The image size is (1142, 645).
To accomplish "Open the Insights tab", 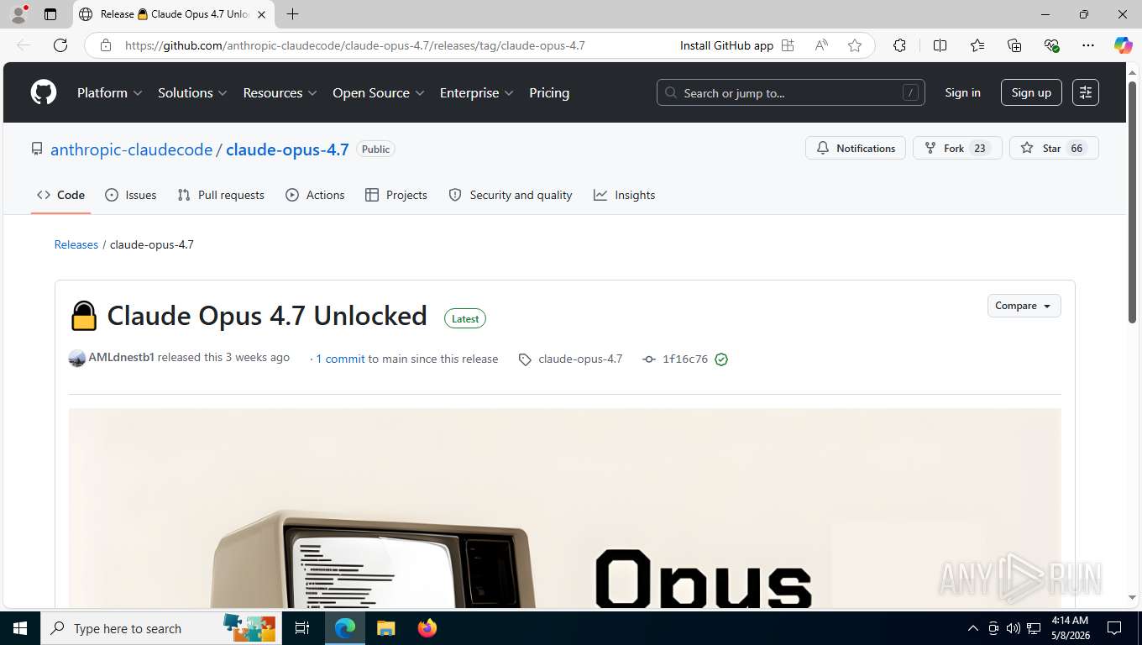I will tap(624, 195).
